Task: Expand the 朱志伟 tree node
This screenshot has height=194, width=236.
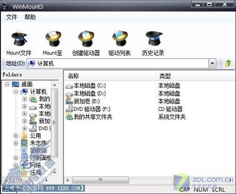Action: [x=16, y=143]
